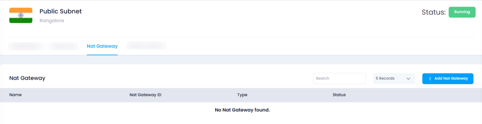Click the Bangalore location text
This screenshot has height=124, width=482.
pos(52,21)
